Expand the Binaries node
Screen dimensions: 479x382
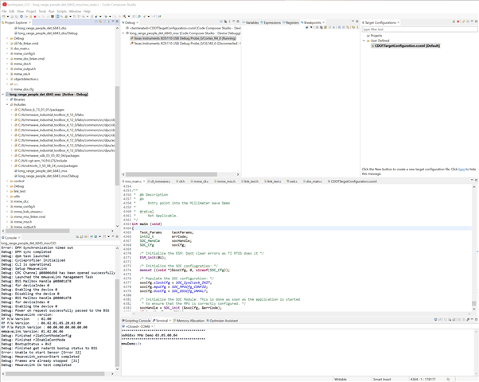click(7, 99)
